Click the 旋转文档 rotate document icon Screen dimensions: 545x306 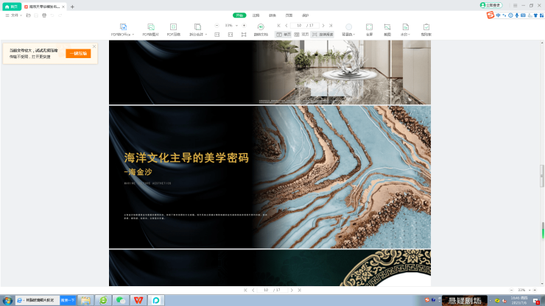(261, 26)
